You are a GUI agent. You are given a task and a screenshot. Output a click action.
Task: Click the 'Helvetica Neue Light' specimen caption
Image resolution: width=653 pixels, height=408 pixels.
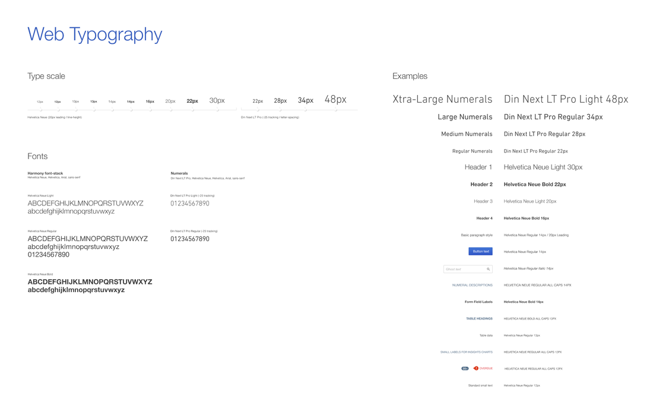click(40, 195)
